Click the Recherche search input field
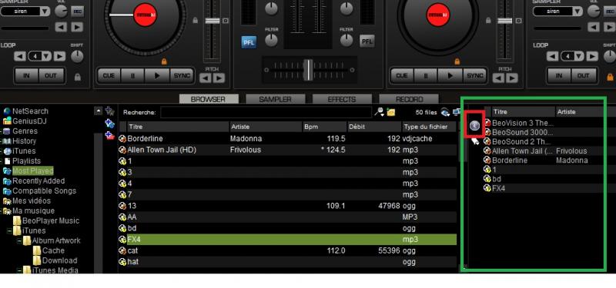The height and width of the screenshot is (288, 616). pyautogui.click(x=266, y=112)
